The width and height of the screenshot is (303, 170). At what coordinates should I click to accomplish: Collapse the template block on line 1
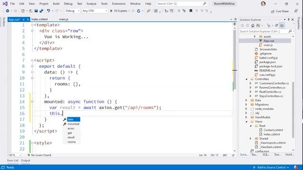(x=32, y=25)
